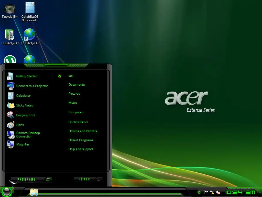Open Devices and Printers
Screen dimensions: 262x197
(83, 131)
